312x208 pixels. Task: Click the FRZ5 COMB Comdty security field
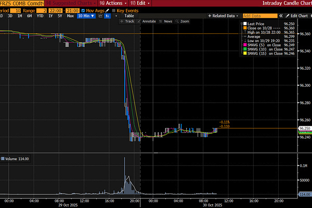pyautogui.click(x=22, y=3)
